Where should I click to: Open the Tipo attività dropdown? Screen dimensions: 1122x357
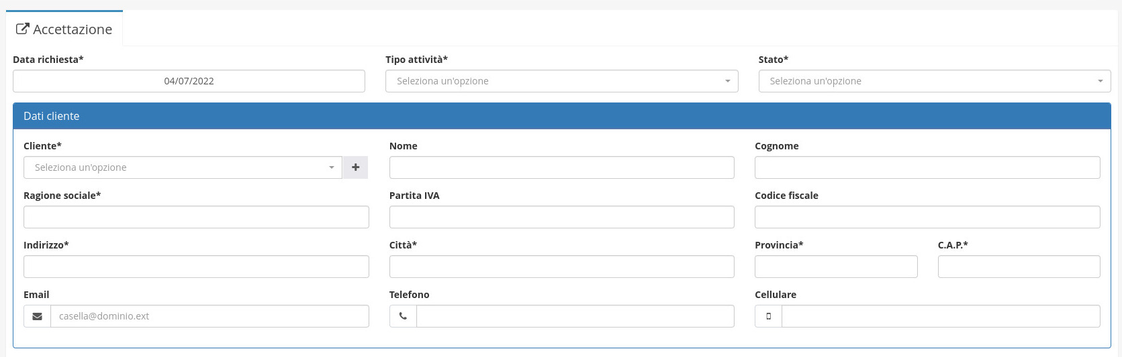click(x=561, y=81)
